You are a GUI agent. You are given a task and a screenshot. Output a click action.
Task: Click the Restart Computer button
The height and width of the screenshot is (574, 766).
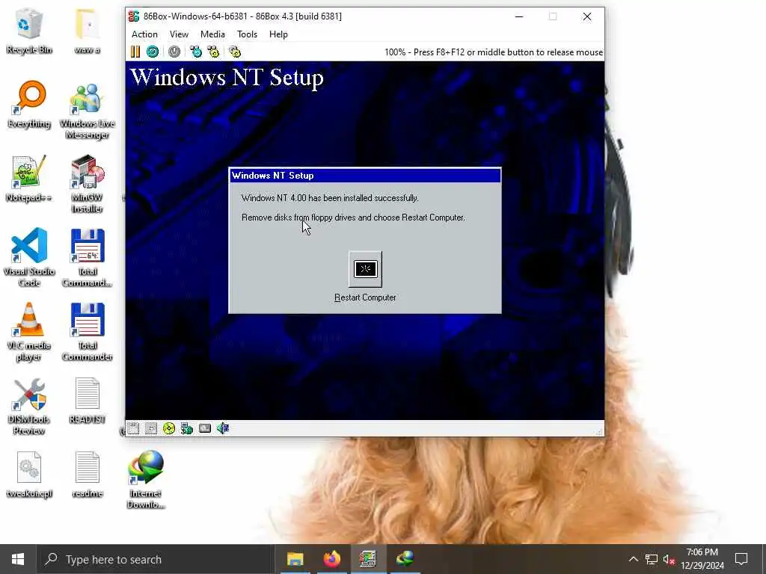[x=365, y=269]
